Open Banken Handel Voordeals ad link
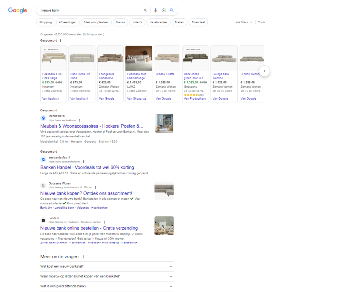 point(87,167)
